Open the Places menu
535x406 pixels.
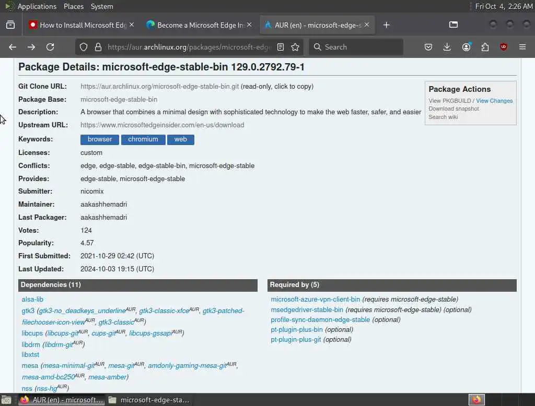(74, 6)
